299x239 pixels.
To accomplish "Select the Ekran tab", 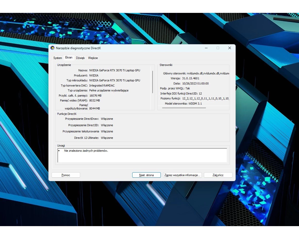I will coord(69,57).
